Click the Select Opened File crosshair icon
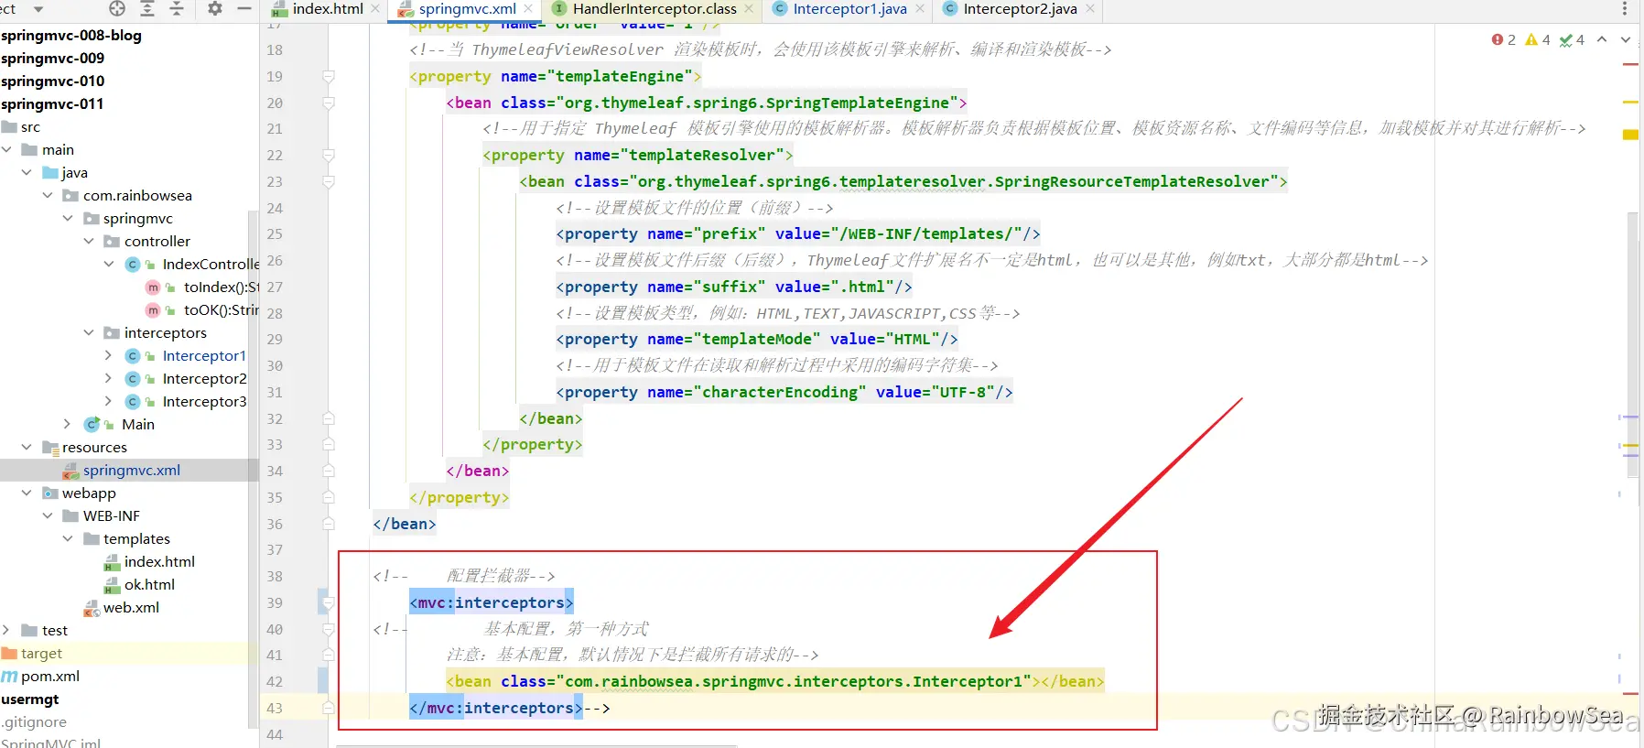 coord(117,8)
